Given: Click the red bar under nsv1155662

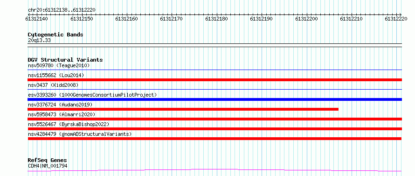Looking at the screenshot, I should pyautogui.click(x=214, y=80).
